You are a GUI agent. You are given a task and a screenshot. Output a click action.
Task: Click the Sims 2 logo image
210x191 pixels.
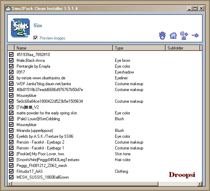point(20,28)
